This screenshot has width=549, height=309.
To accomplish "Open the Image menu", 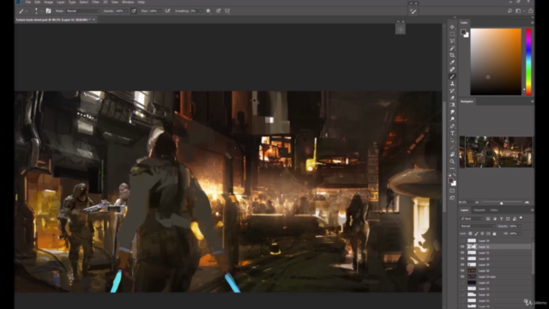I will pos(48,2).
